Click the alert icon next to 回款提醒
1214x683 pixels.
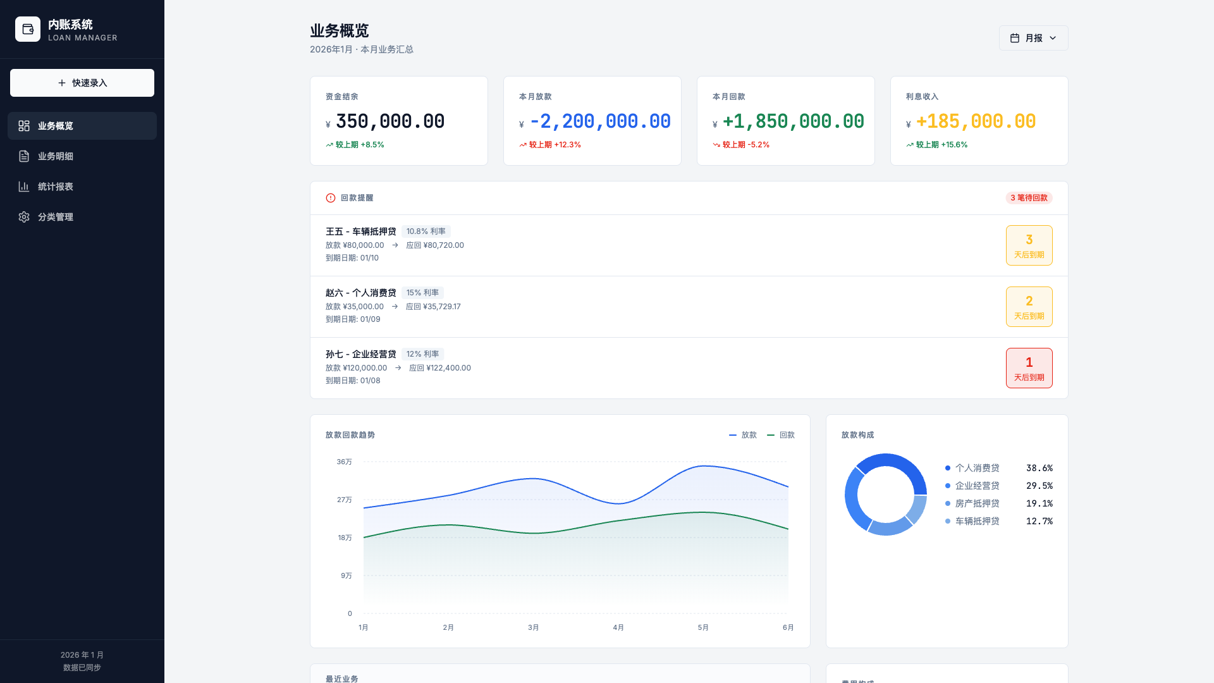tap(329, 197)
